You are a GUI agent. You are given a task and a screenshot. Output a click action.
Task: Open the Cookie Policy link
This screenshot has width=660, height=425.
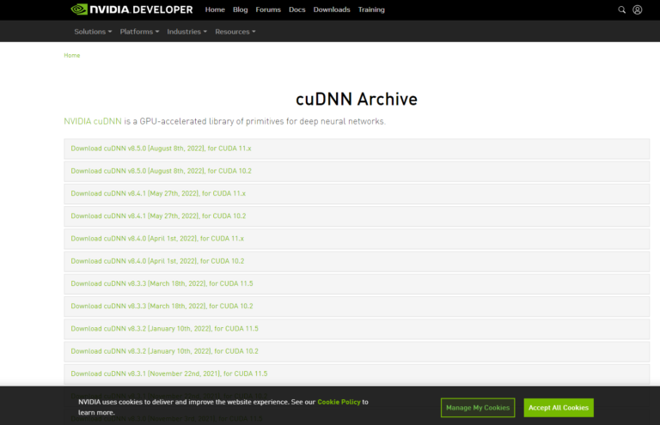point(338,402)
